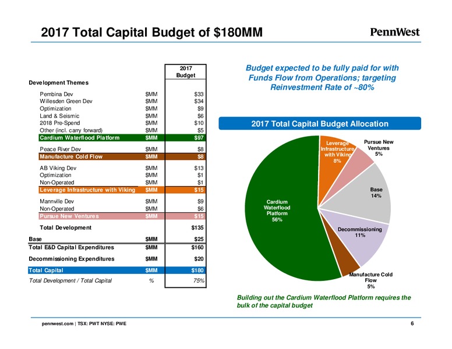
Task: Click the green 'Cardium Waterflood Platform' table row
Action: [122, 138]
